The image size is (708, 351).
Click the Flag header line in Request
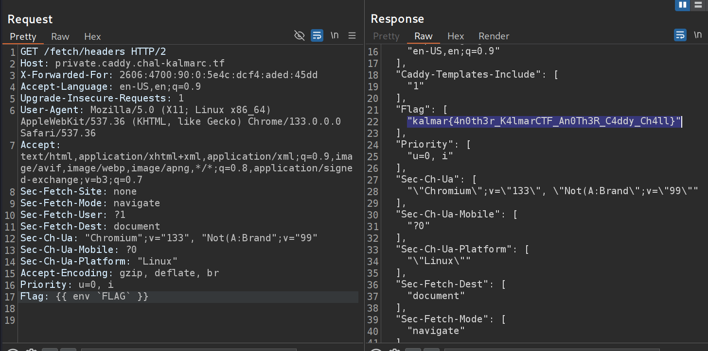point(84,296)
